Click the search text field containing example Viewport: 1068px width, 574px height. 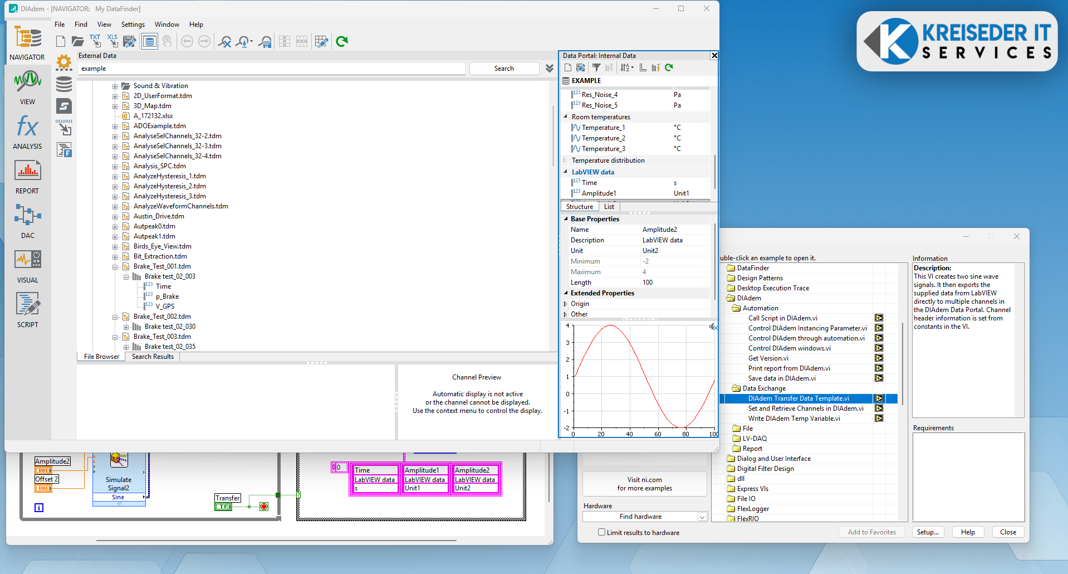click(271, 69)
